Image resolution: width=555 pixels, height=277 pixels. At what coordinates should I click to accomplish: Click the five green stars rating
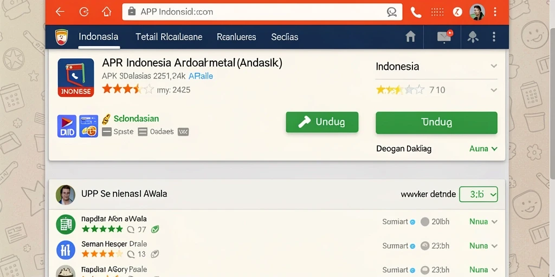tap(102, 229)
